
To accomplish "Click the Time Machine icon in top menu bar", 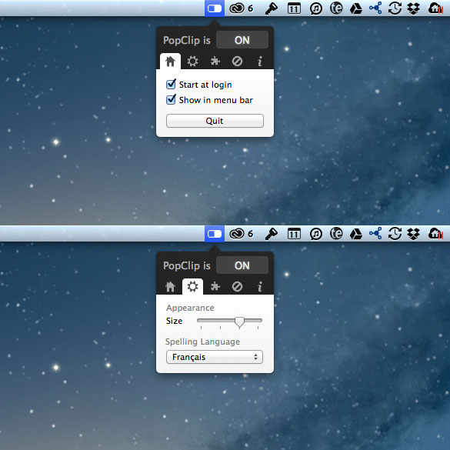I will click(x=395, y=8).
